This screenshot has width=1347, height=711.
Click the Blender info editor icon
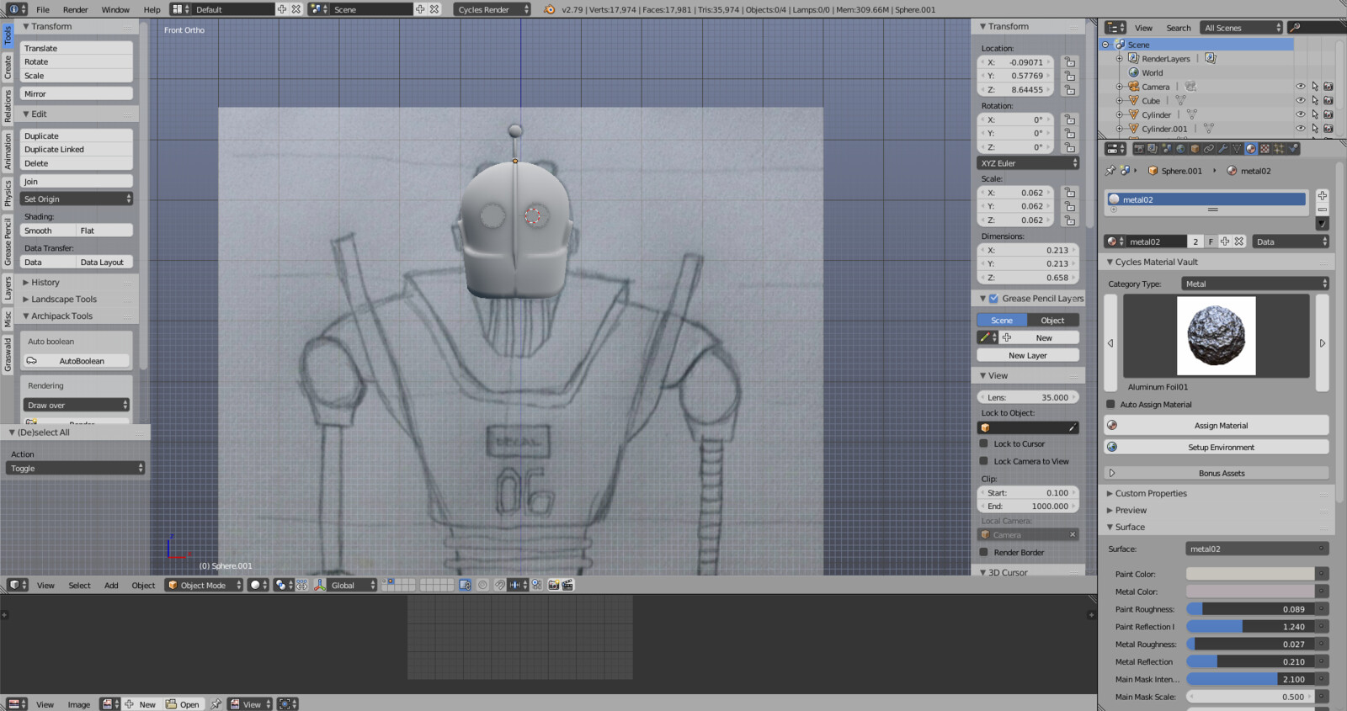point(18,9)
